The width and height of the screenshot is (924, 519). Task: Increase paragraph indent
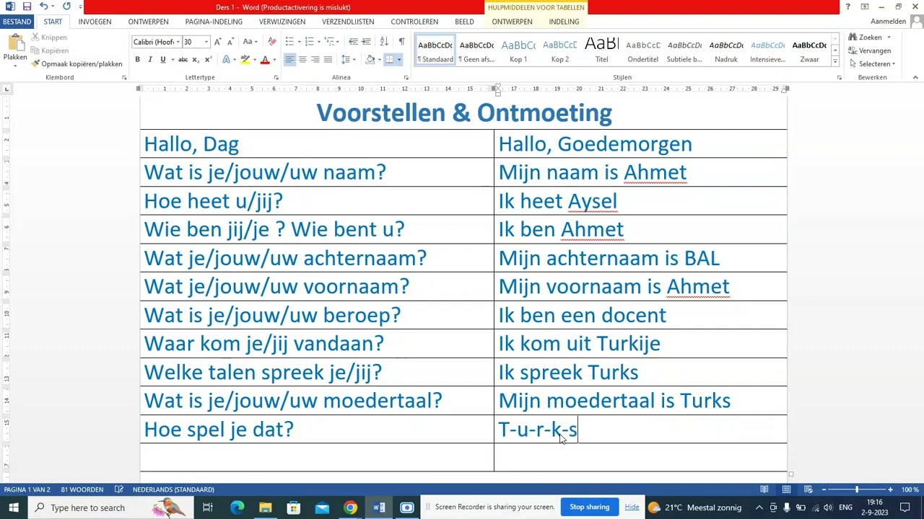pos(366,42)
